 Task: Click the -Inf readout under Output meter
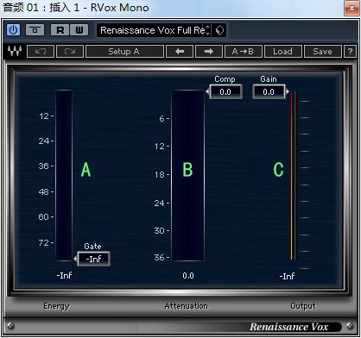288,276
